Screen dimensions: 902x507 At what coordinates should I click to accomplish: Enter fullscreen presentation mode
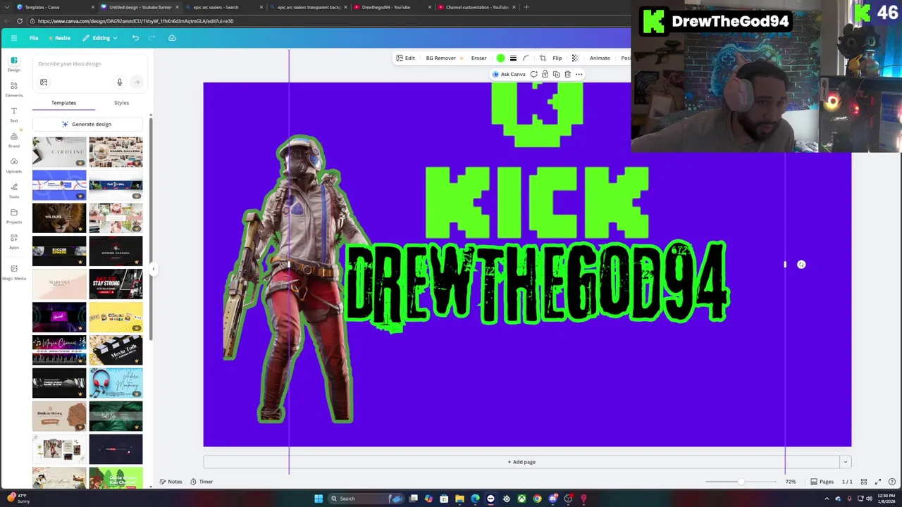[x=878, y=482]
